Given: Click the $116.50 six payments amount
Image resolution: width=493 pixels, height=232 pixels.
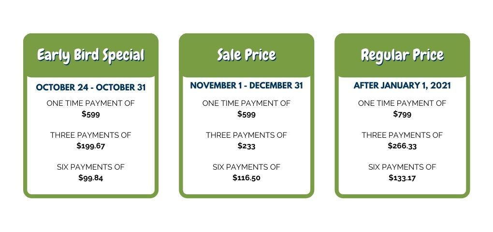Looking at the screenshot, I should [246, 178].
